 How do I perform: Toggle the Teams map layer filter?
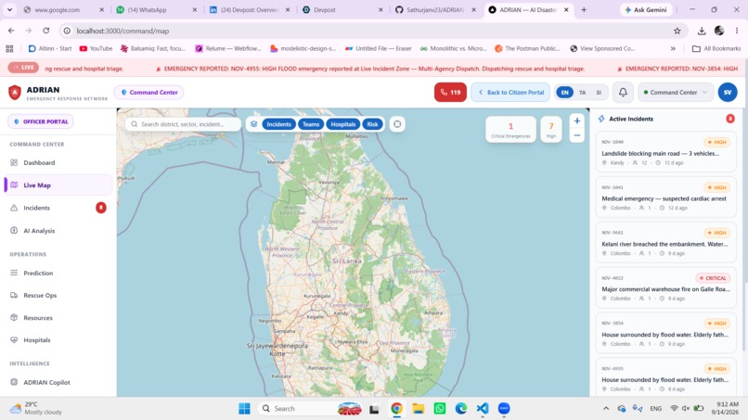pos(311,124)
